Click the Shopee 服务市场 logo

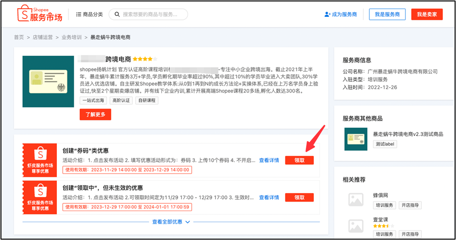pyautogui.click(x=40, y=14)
